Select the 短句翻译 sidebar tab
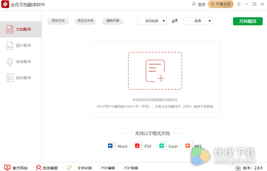Image resolution: width=267 pixels, height=171 pixels. [x=21, y=78]
